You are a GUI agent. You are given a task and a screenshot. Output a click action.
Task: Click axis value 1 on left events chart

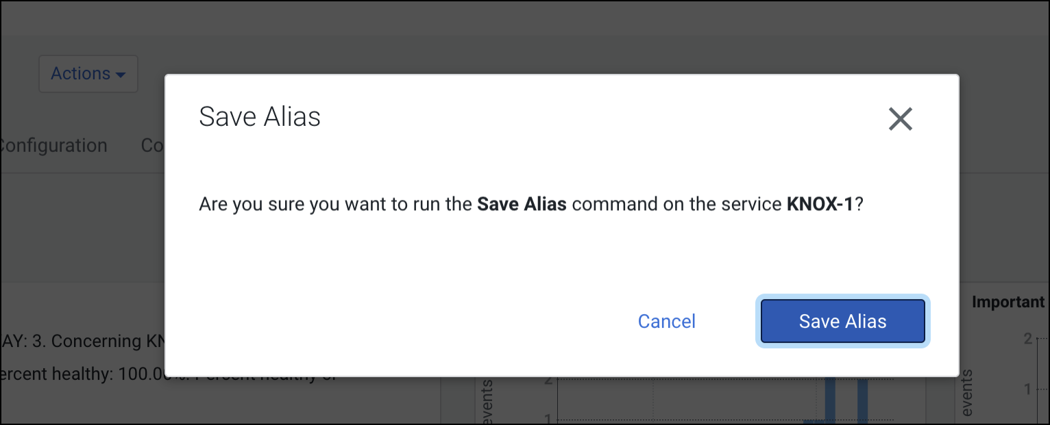click(x=546, y=419)
